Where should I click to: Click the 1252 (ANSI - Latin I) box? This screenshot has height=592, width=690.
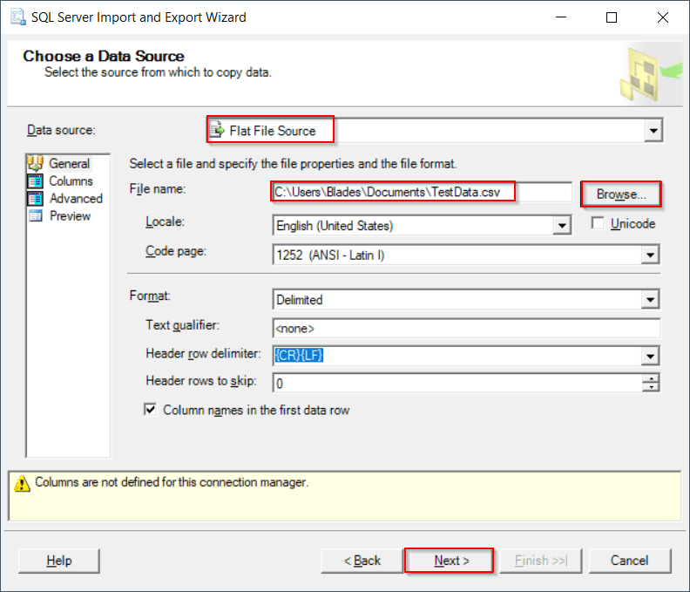point(466,255)
